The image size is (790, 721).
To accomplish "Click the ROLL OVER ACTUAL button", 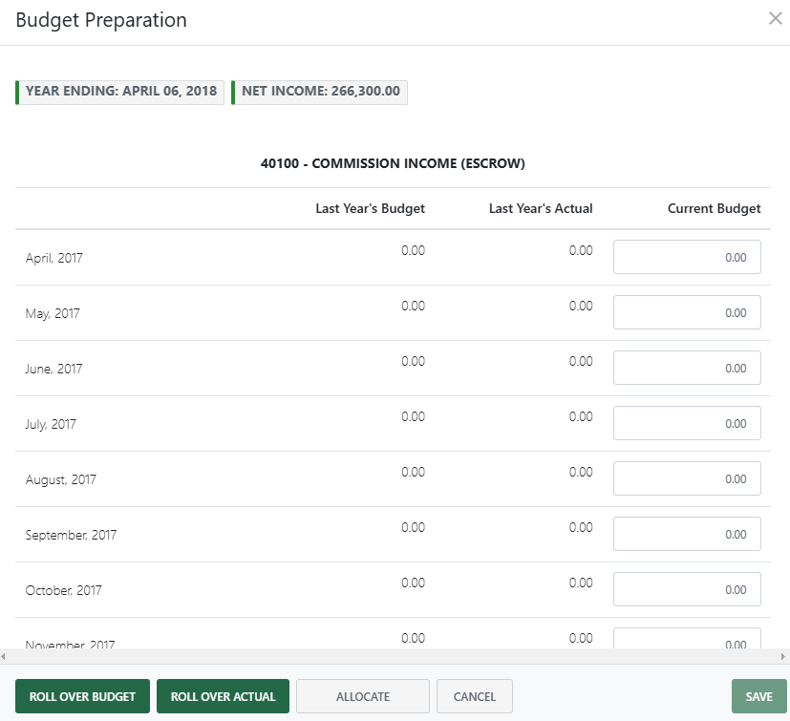I will point(223,696).
